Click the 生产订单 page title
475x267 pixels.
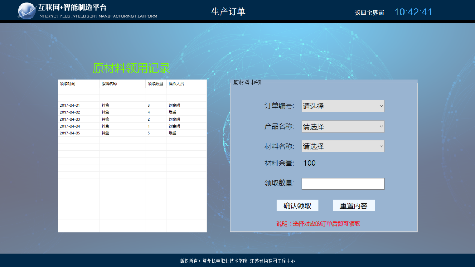228,12
